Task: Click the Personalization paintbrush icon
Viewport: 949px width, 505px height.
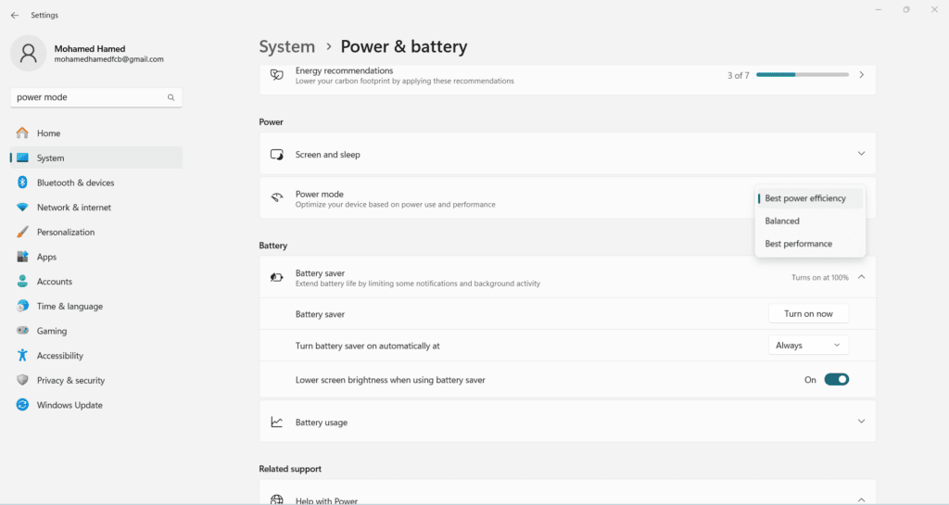Action: 22,233
